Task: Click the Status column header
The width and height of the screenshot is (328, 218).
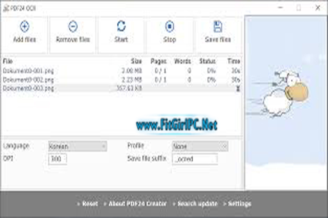Action: point(207,61)
